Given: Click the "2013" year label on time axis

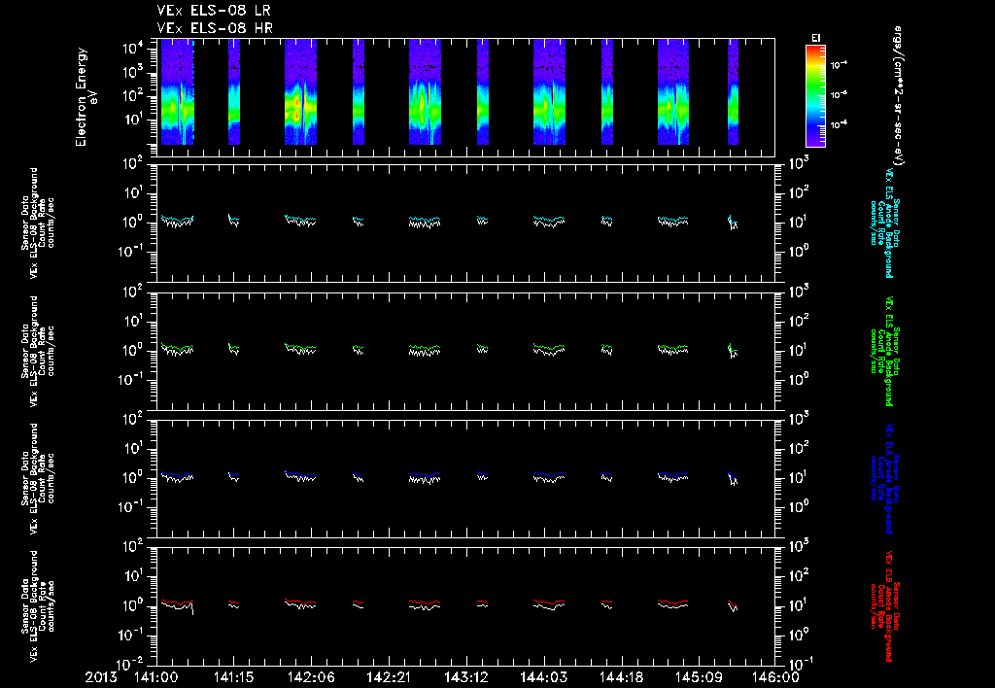Looking at the screenshot, I should click(101, 678).
